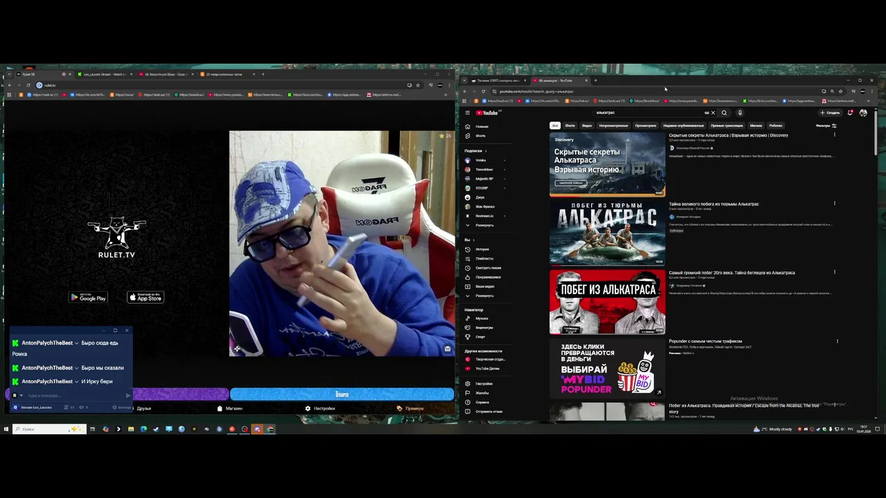The image size is (886, 498).
Task: Go back in the YouTube browser window
Action: coord(465,91)
